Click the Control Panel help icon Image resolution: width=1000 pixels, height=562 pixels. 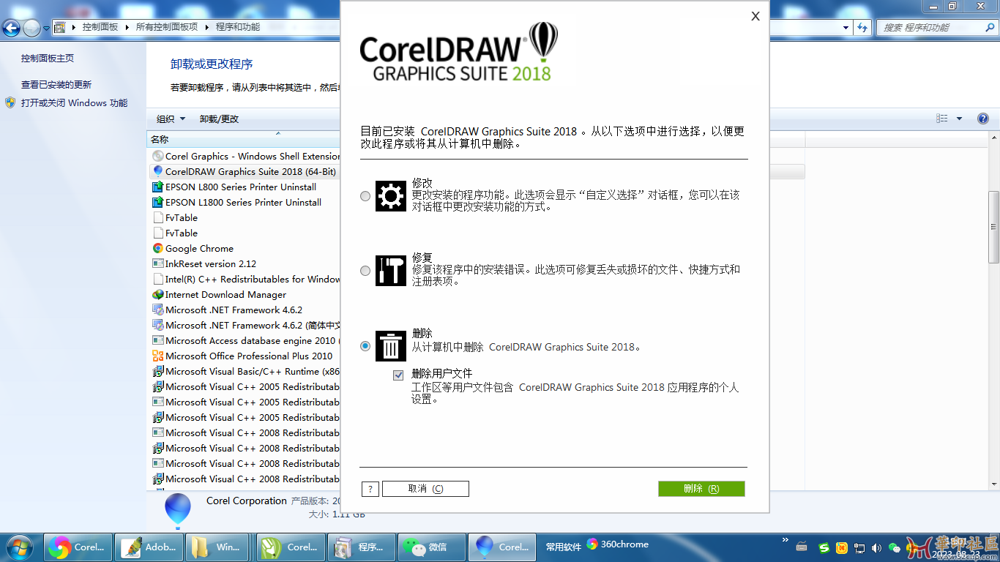tap(983, 119)
